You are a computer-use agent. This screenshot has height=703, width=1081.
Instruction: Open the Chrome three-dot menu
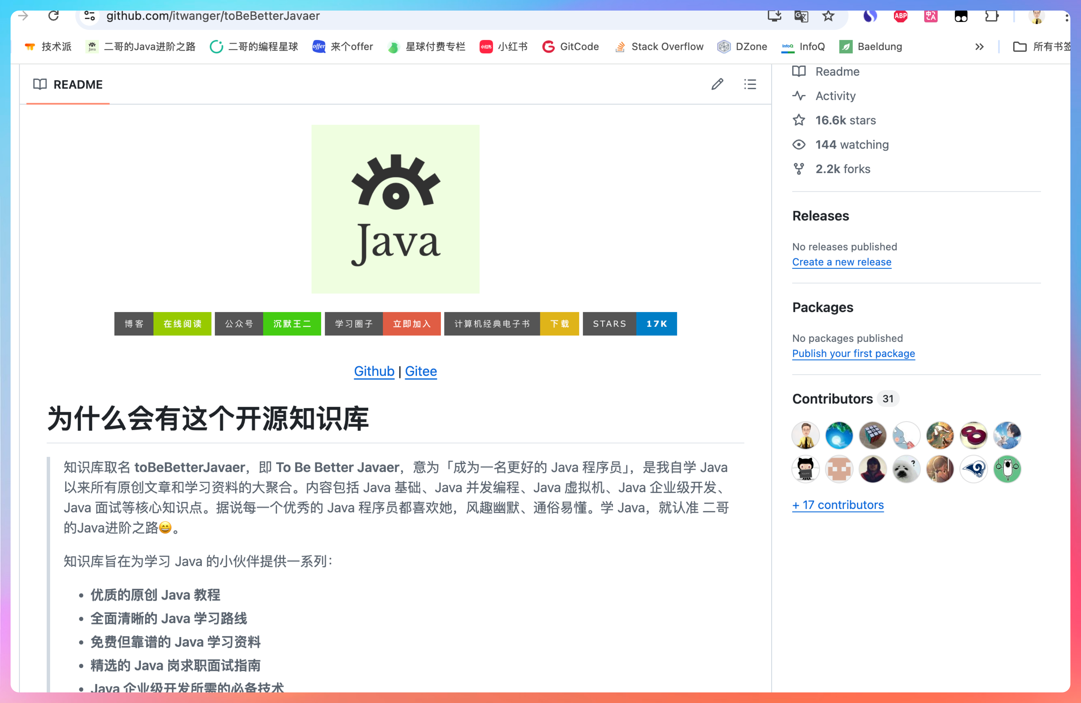tap(1066, 17)
